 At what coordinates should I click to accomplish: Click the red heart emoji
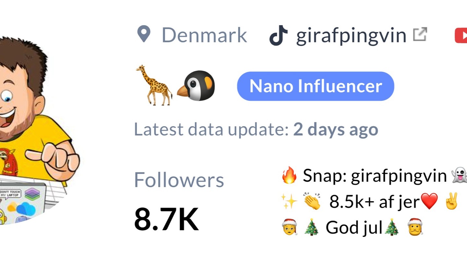[x=429, y=202]
